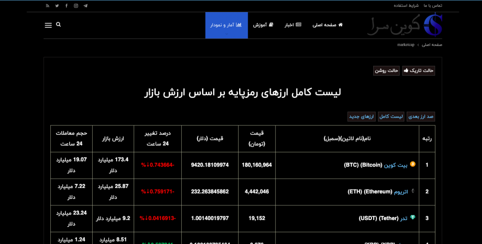482x244 pixels.
Task: Open the تدر coin link
Action: (x=403, y=218)
